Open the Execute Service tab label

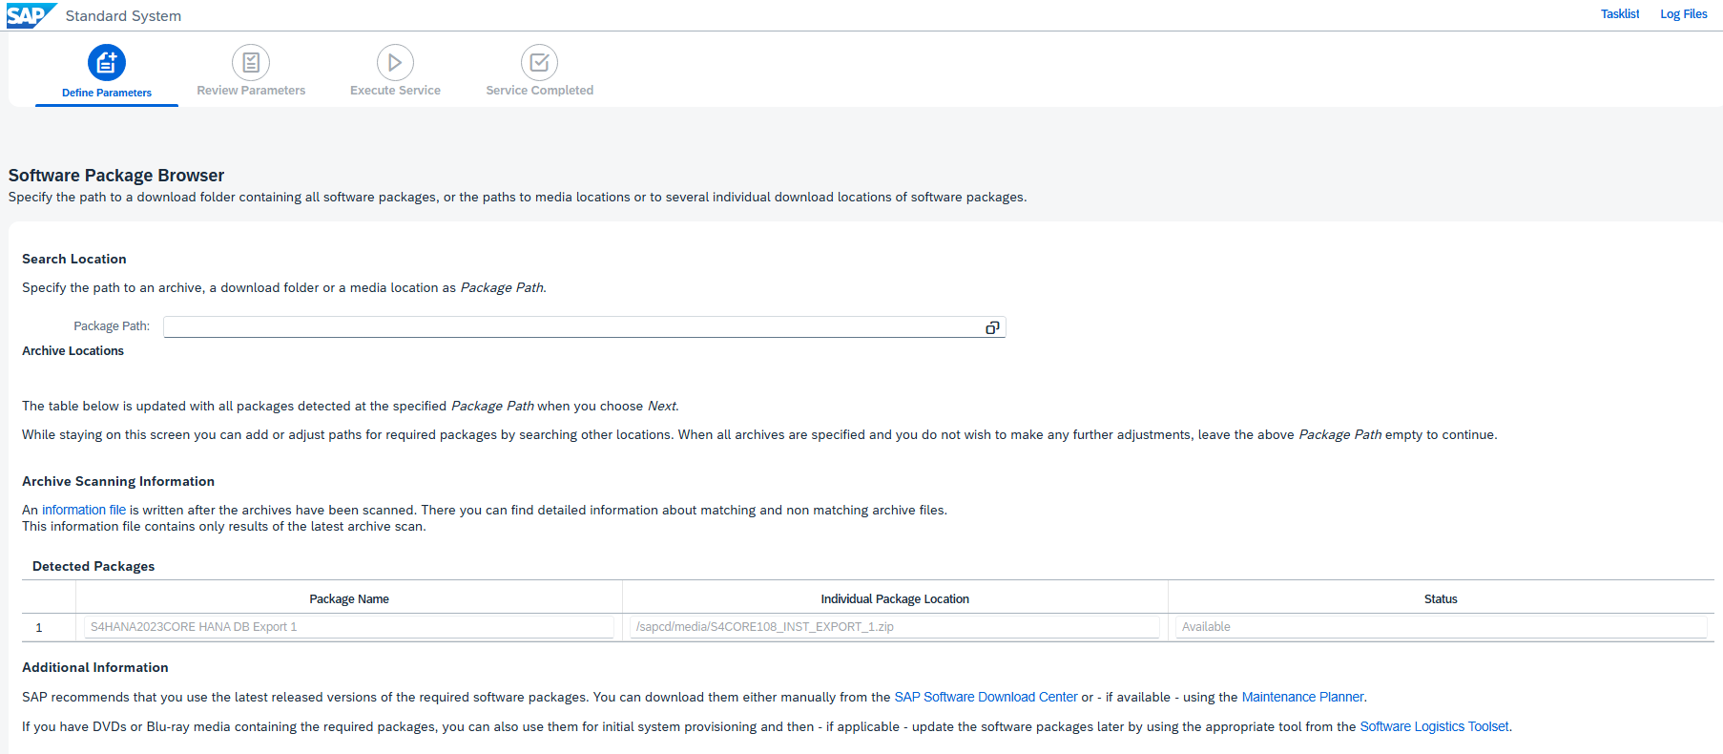[x=395, y=91]
